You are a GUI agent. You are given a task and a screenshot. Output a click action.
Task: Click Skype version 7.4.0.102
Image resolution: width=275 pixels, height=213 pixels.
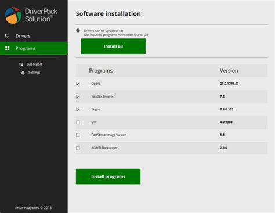pyautogui.click(x=226, y=109)
